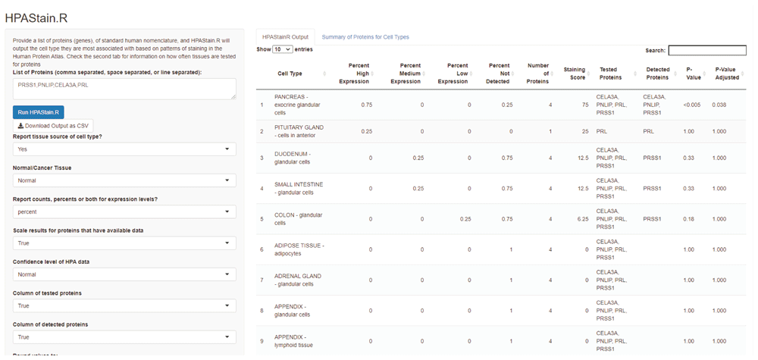Focus the List of Proteins text area
Image resolution: width=758 pixels, height=360 pixels.
[x=124, y=89]
